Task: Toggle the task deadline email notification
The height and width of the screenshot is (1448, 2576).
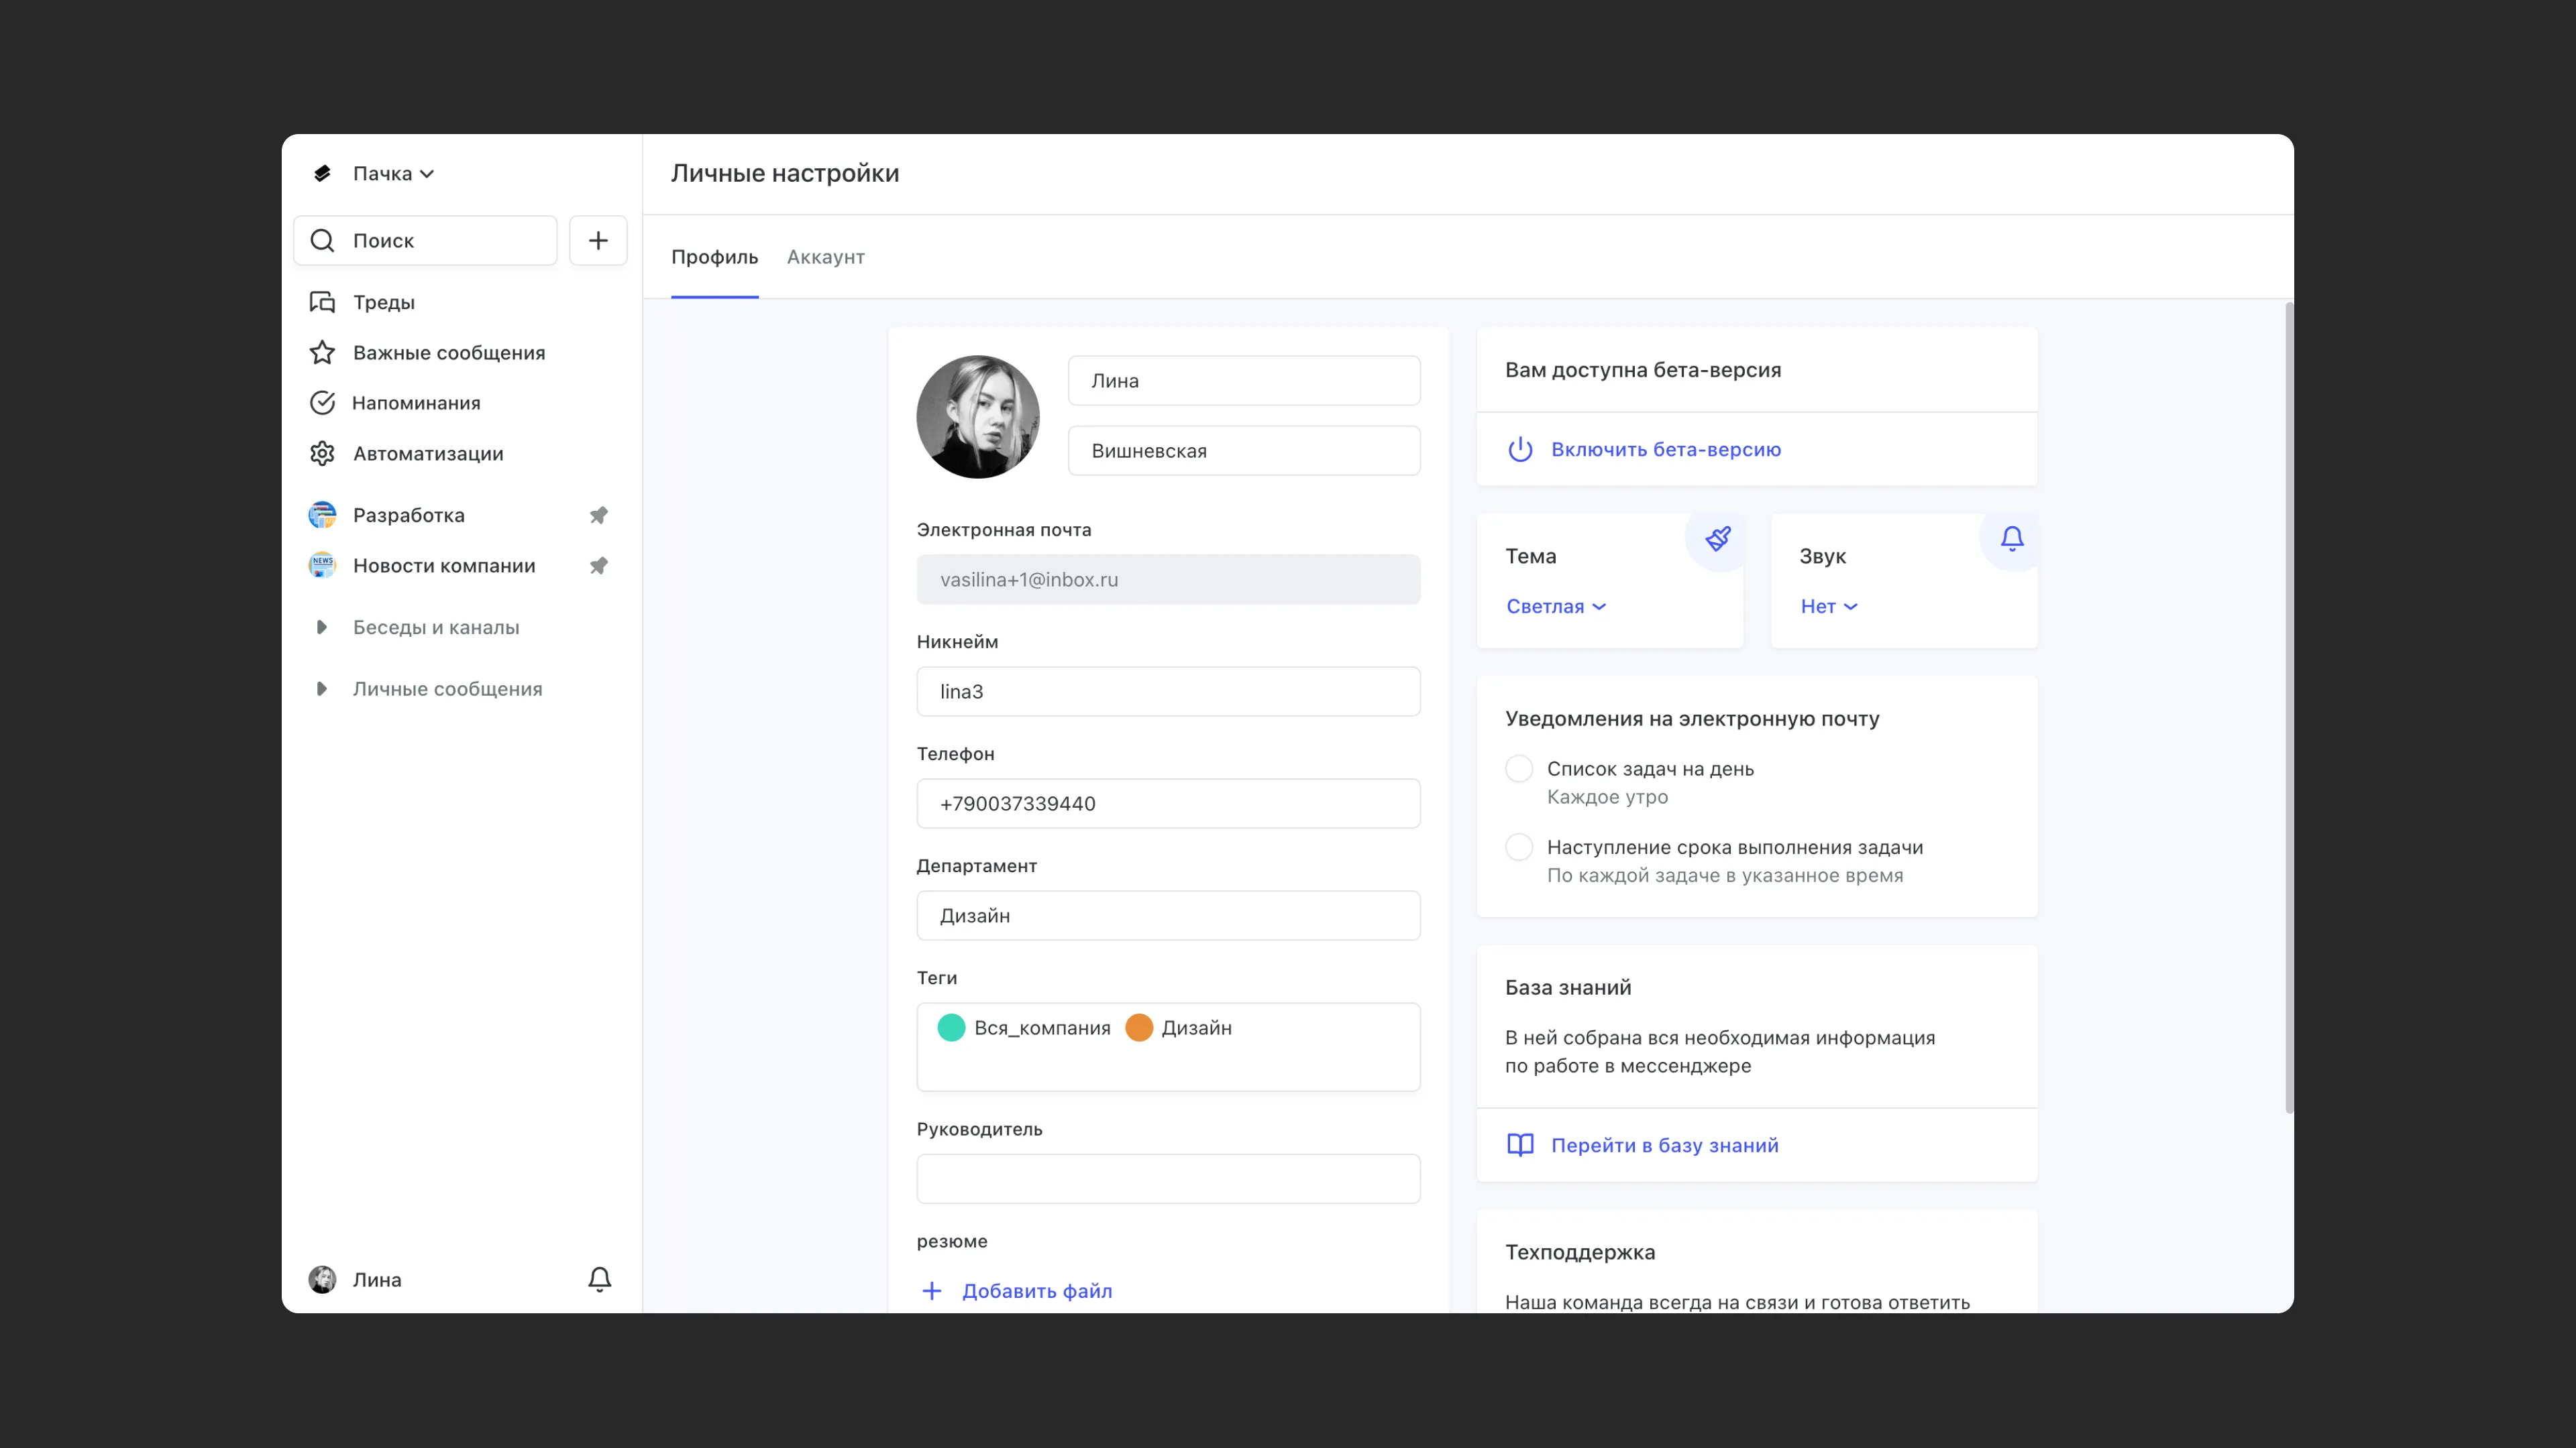Action: tap(1518, 847)
